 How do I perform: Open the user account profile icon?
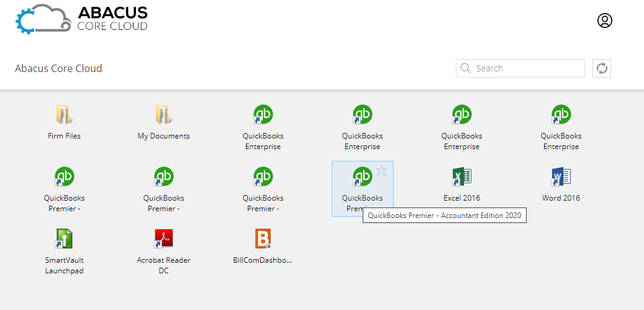605,21
